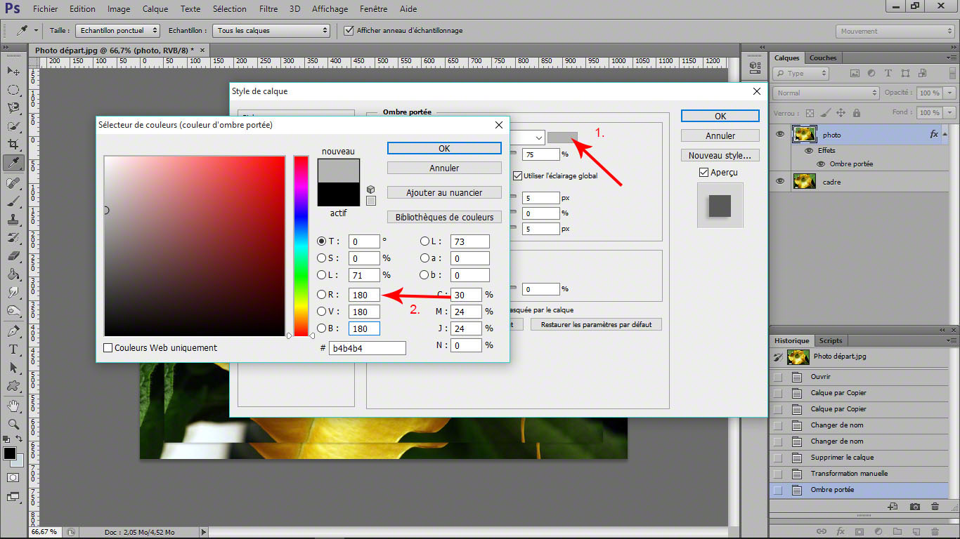Select the Zoom tool
Image resolution: width=960 pixels, height=539 pixels.
[13, 424]
